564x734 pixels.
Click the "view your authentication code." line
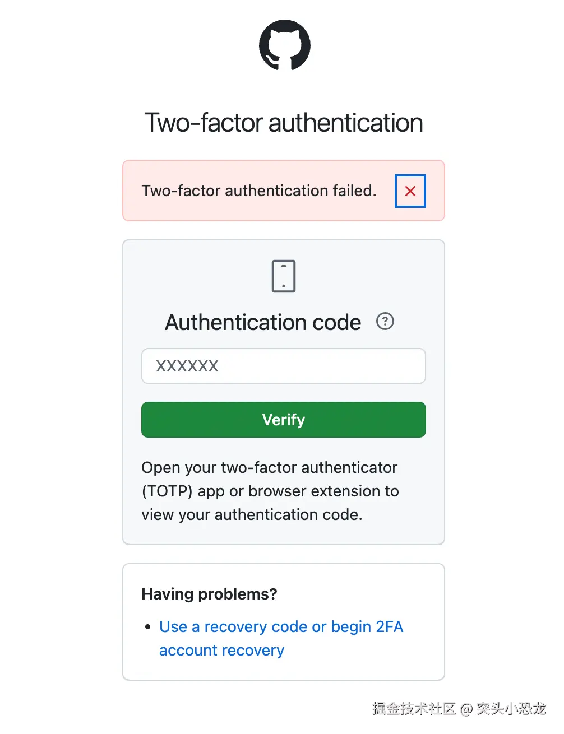click(252, 515)
